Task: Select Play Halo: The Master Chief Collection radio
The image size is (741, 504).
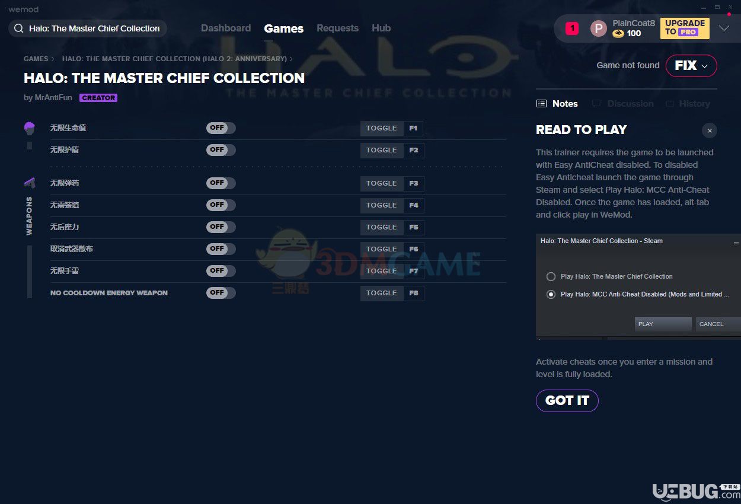Action: [x=551, y=277]
